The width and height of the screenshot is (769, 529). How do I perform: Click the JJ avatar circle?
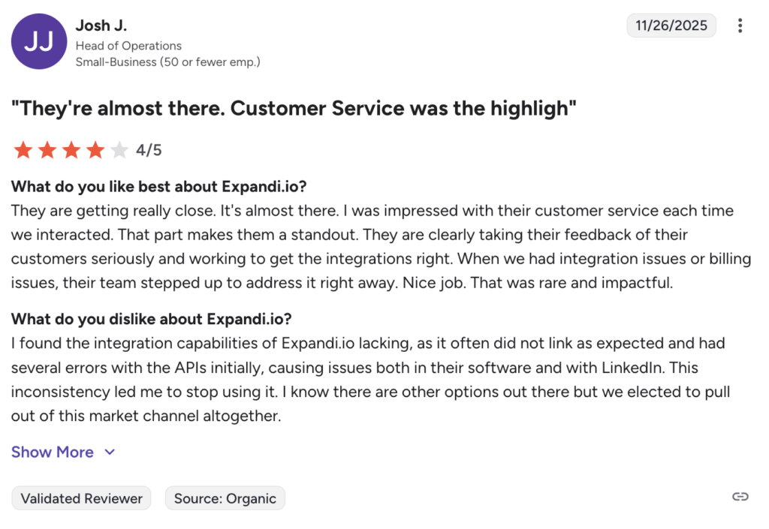tap(39, 41)
